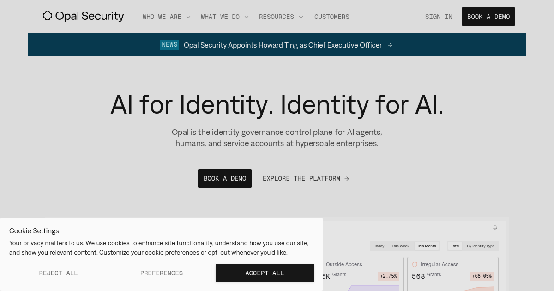Open cookie Preferences
This screenshot has width=554, height=291.
(x=162, y=273)
